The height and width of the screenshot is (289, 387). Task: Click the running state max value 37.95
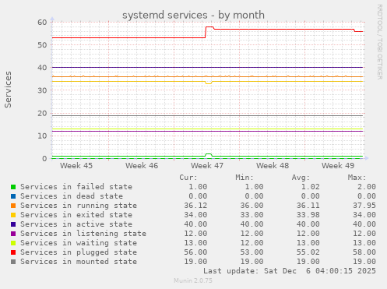pyautogui.click(x=364, y=206)
